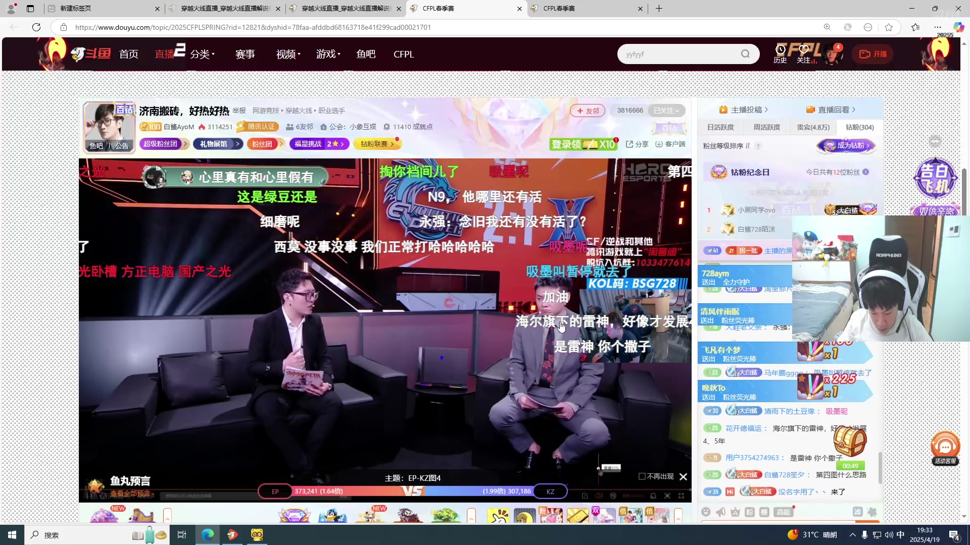Click browser refresh button

(x=36, y=27)
